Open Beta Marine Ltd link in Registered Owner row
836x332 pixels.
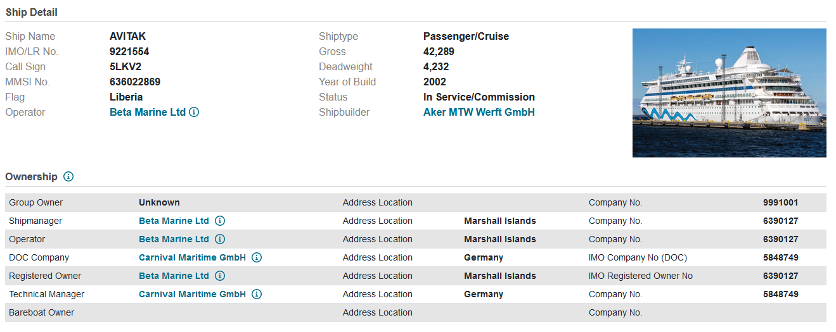[174, 276]
